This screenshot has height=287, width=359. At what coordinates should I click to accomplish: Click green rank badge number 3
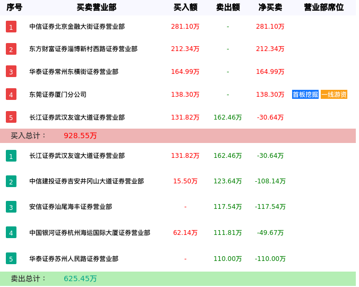point(11,207)
